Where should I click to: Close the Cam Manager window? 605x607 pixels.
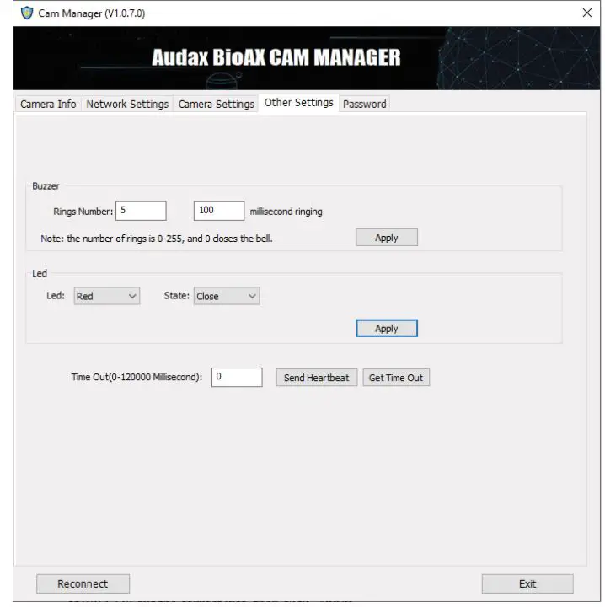pyautogui.click(x=586, y=13)
